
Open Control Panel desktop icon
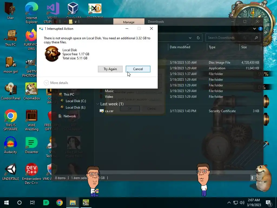click(11, 92)
